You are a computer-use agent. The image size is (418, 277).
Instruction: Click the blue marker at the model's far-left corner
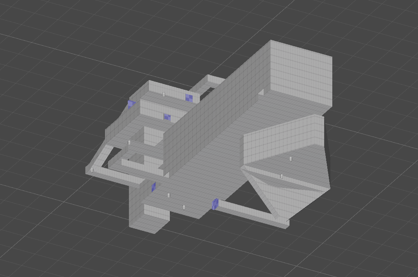tap(131, 104)
